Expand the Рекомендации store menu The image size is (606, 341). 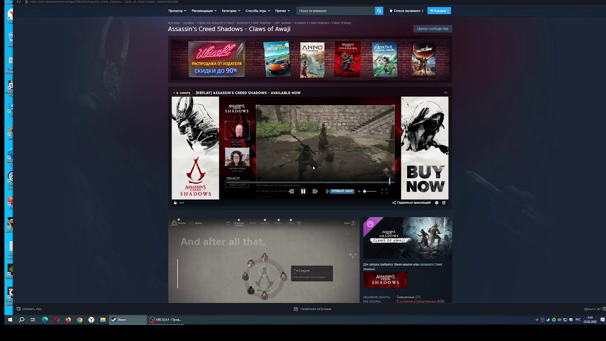click(x=204, y=10)
